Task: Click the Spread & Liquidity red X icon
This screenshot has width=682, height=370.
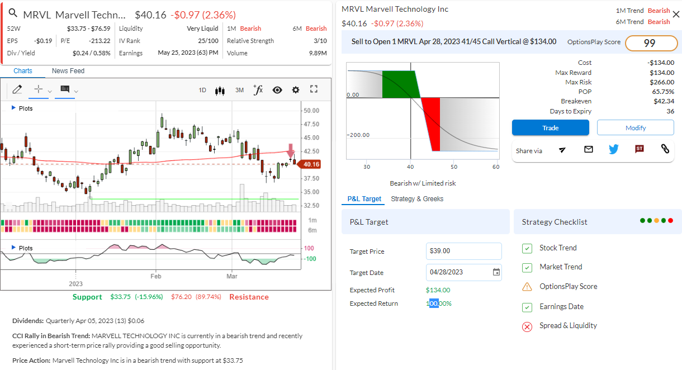Action: [527, 326]
